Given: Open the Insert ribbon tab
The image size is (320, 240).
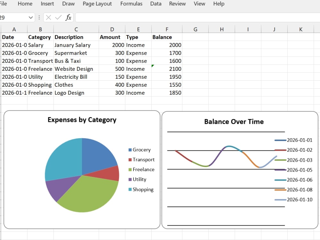Looking at the screenshot, I should [x=47, y=4].
